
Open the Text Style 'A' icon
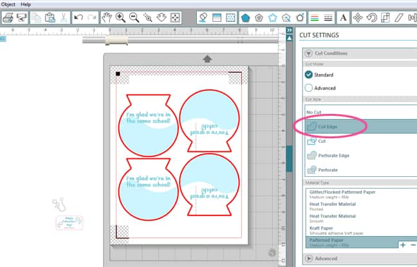(x=344, y=17)
